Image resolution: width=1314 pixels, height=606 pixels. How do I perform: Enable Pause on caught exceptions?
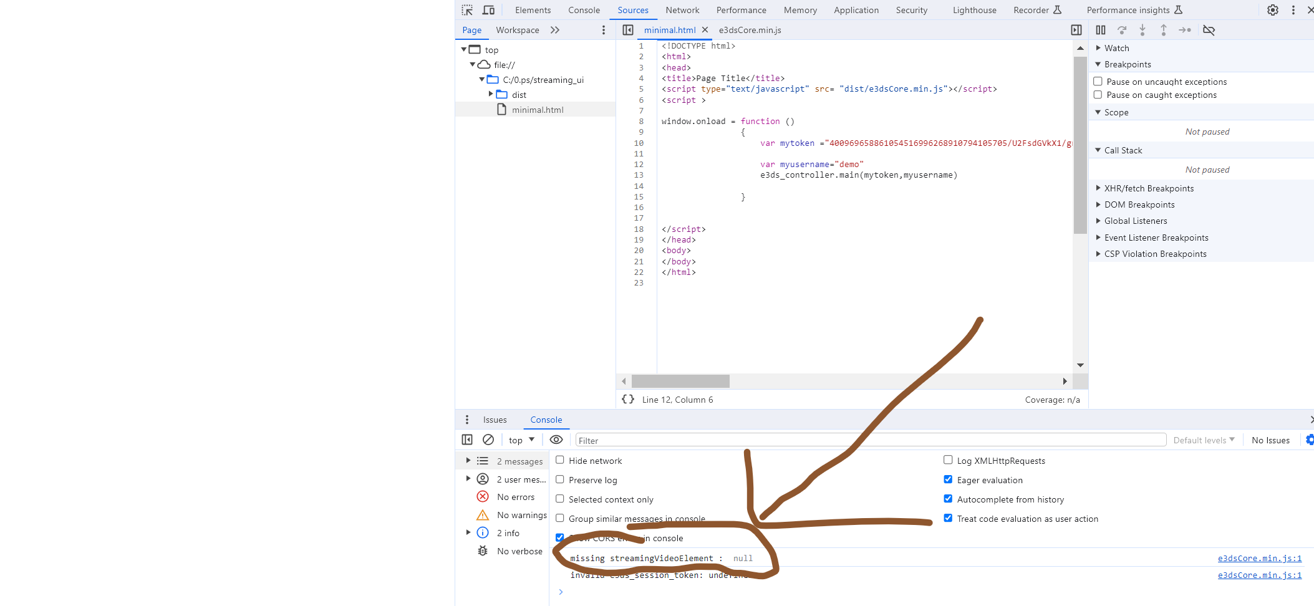(x=1098, y=95)
